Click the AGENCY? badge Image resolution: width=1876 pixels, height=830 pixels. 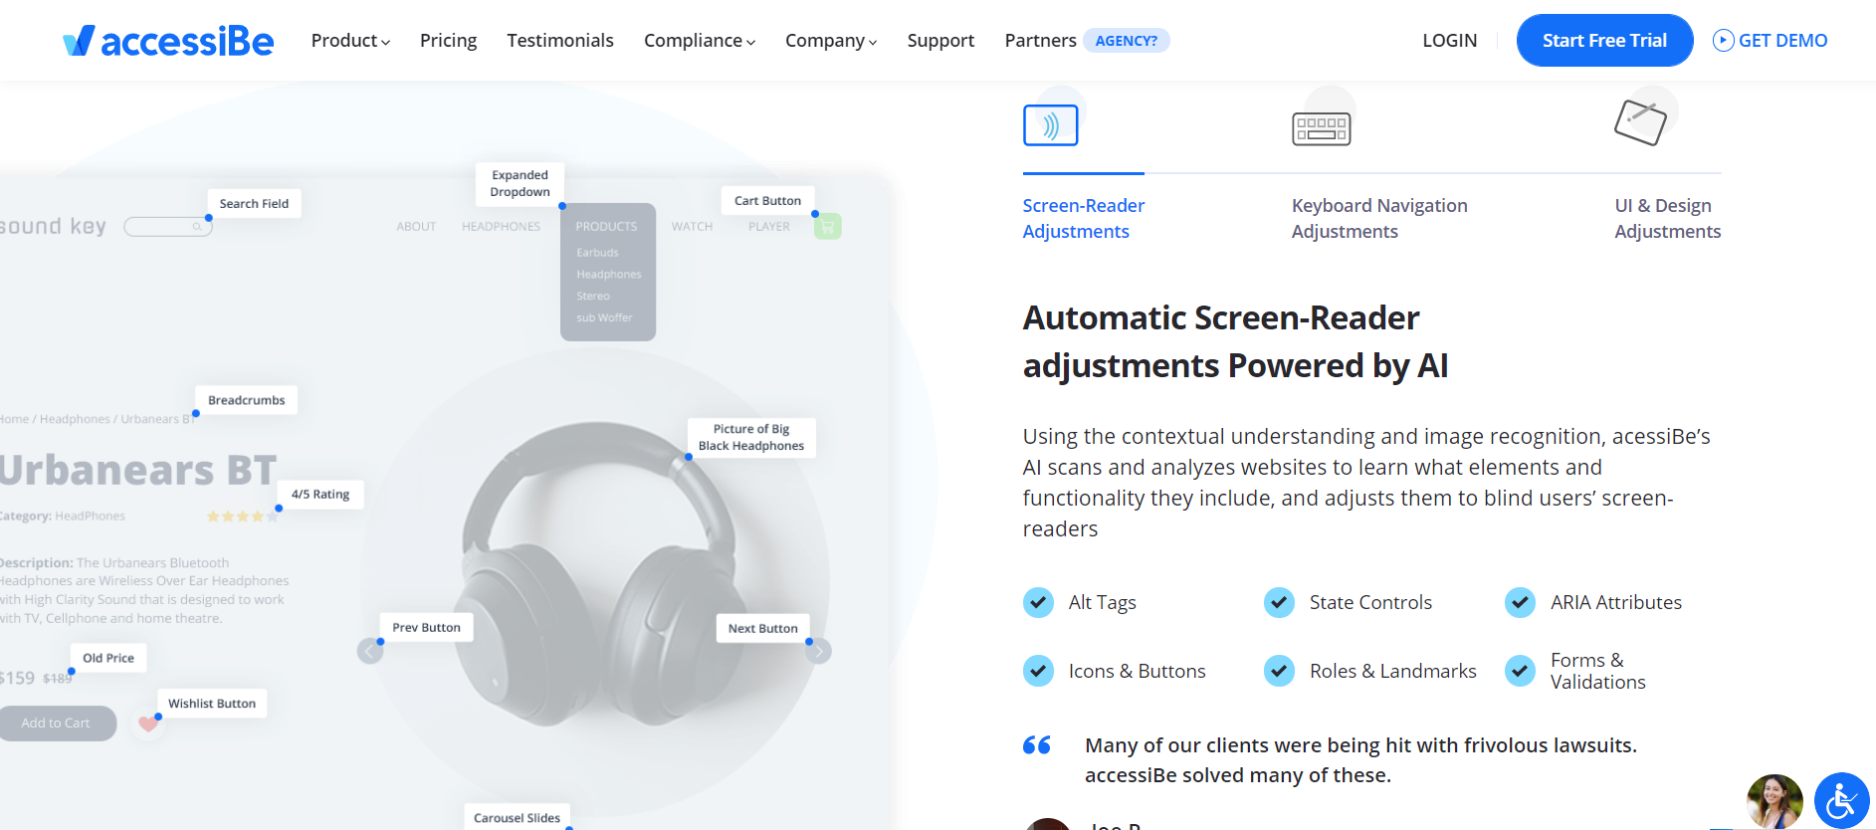coord(1127,41)
